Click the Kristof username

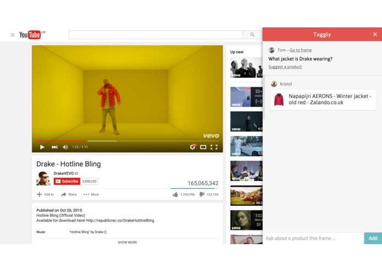(x=286, y=84)
